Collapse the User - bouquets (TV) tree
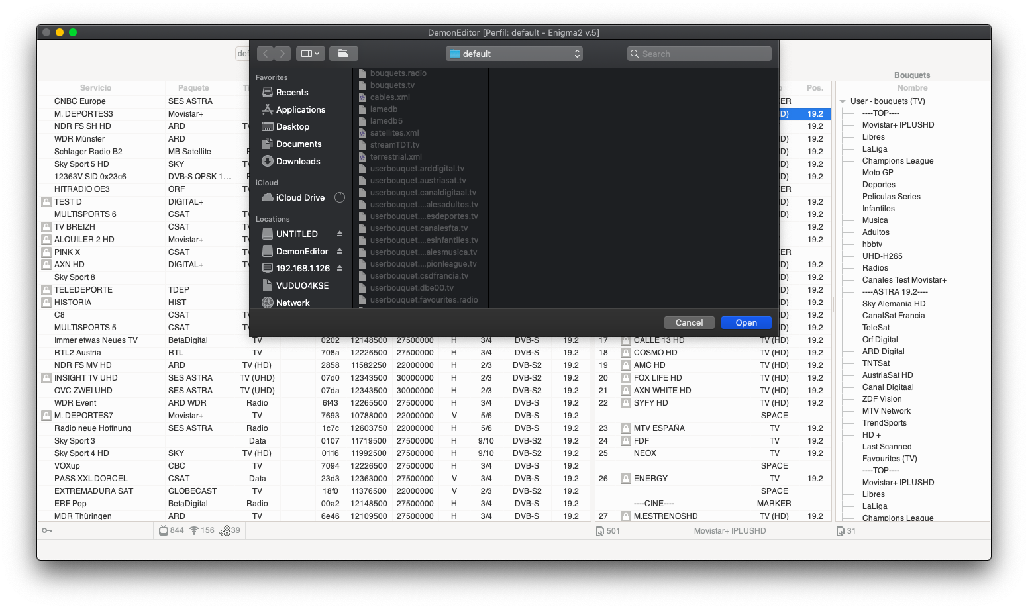 tap(843, 101)
